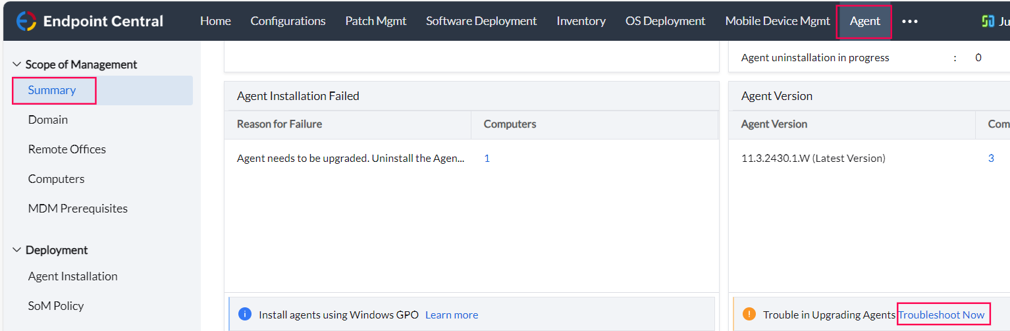Screen dimensions: 1010x331
Task: Click the blue info icon beside GPO tip
Action: point(244,314)
